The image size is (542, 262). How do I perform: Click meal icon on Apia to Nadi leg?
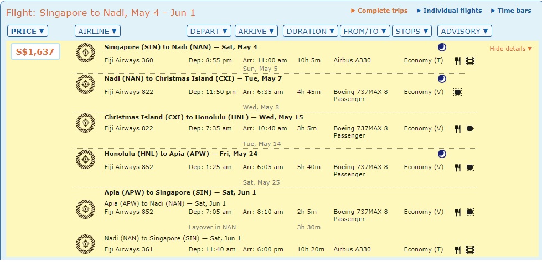coord(458,212)
